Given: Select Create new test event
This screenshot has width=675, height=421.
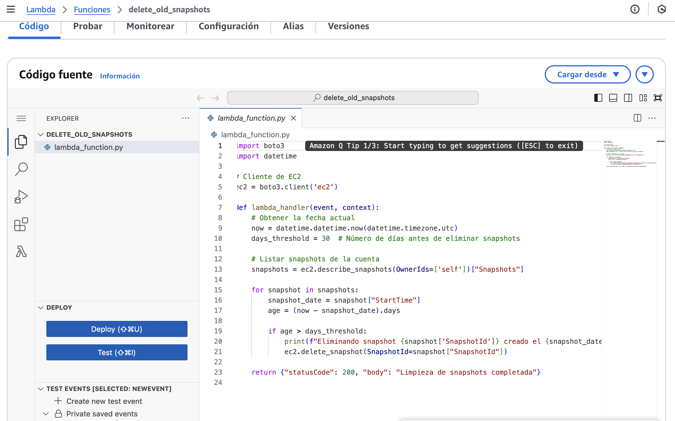Looking at the screenshot, I should click(x=104, y=401).
